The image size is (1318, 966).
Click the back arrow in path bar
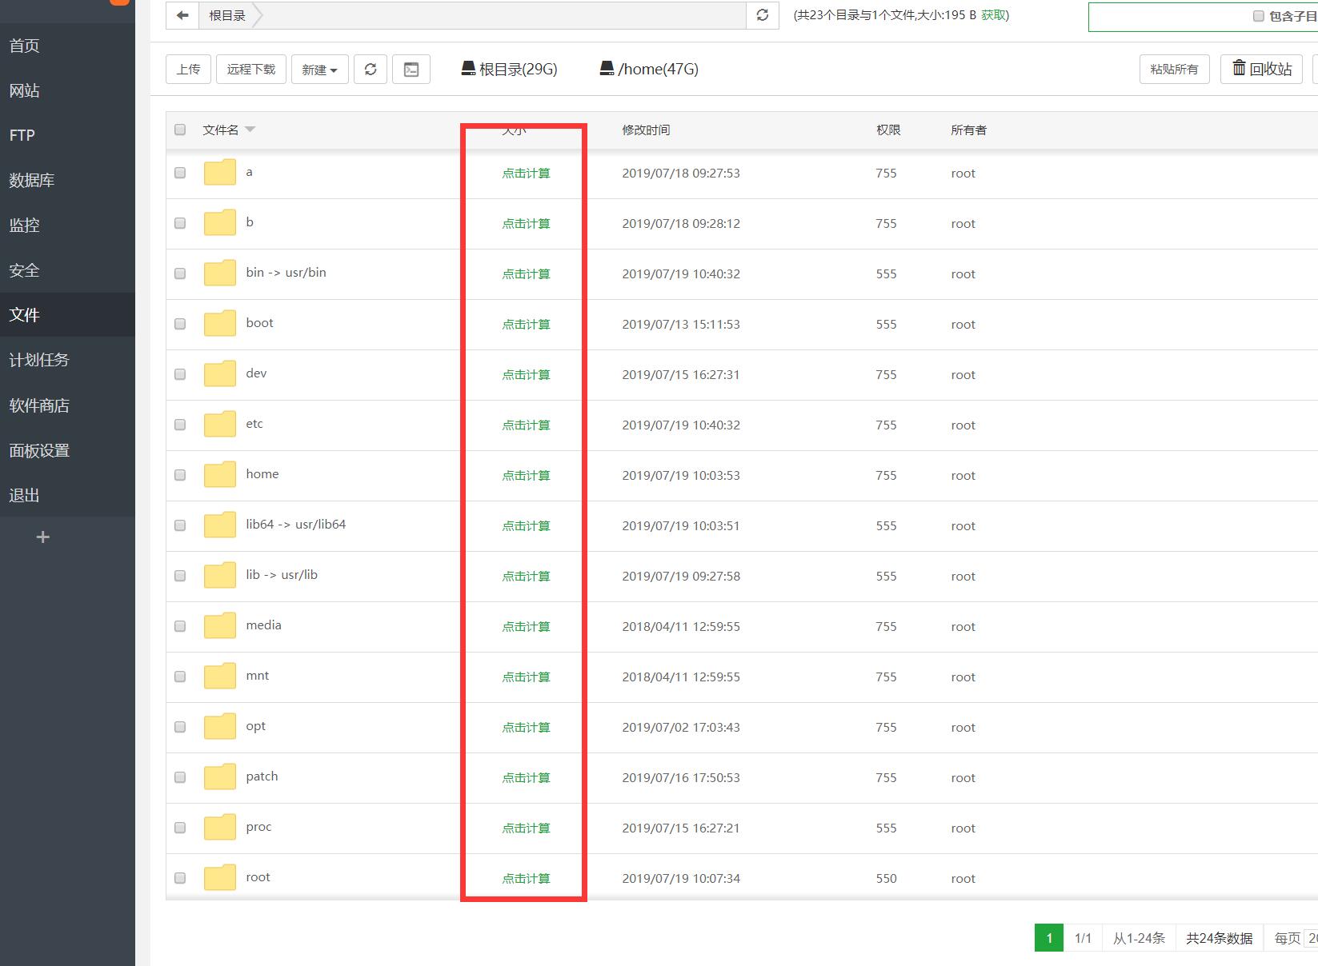pos(182,15)
